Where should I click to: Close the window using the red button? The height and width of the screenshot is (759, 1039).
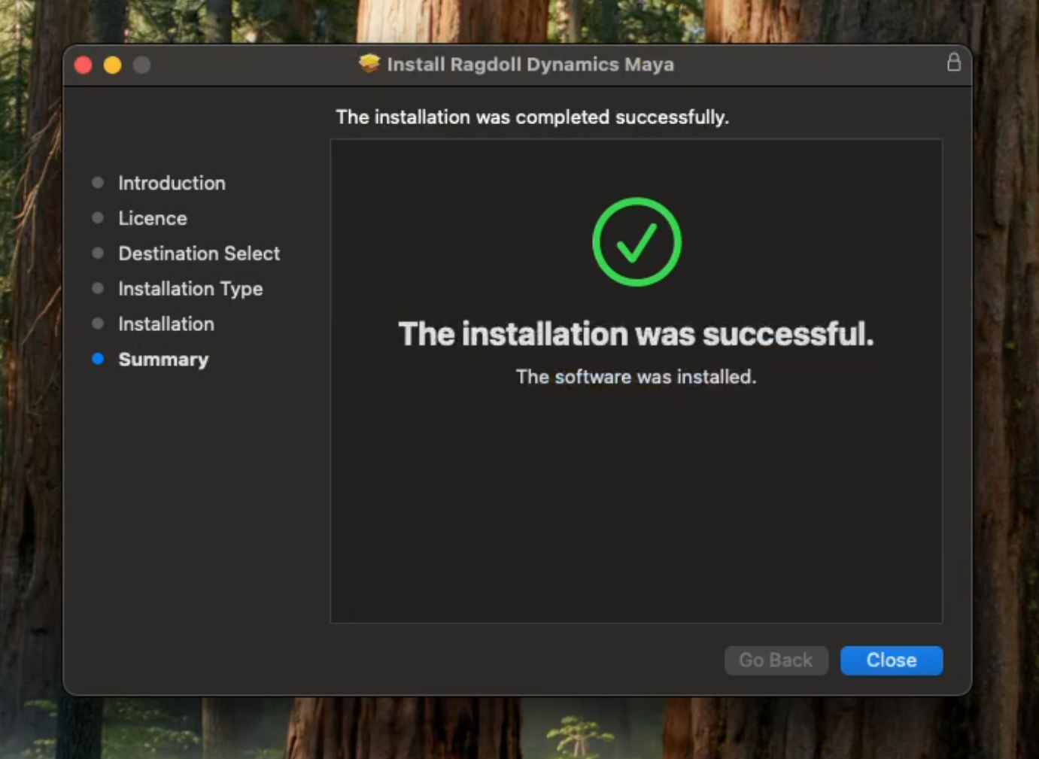point(84,65)
